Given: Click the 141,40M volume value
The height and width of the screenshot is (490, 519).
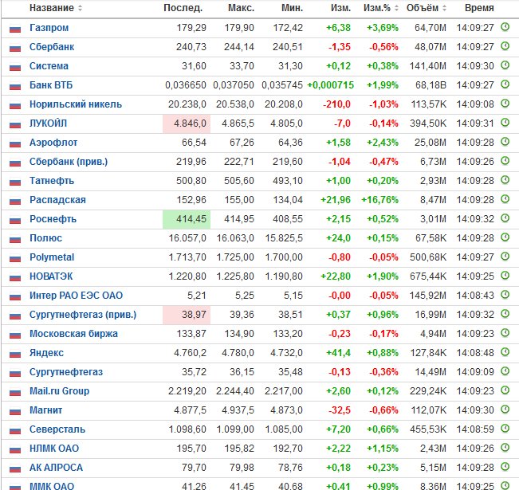Looking at the screenshot, I should pos(428,66).
